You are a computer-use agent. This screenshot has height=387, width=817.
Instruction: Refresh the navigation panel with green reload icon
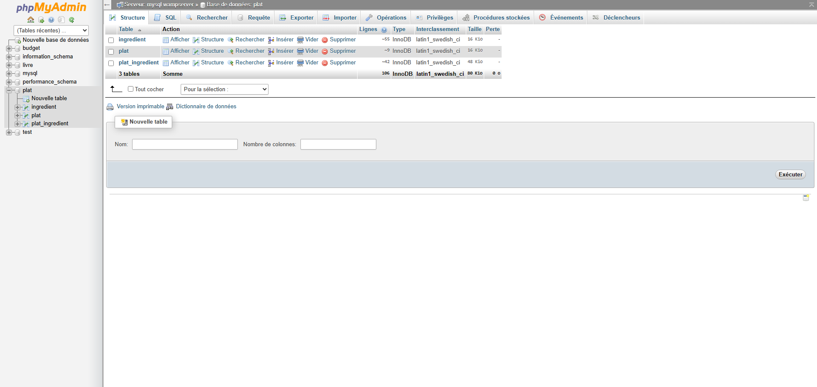click(x=72, y=20)
